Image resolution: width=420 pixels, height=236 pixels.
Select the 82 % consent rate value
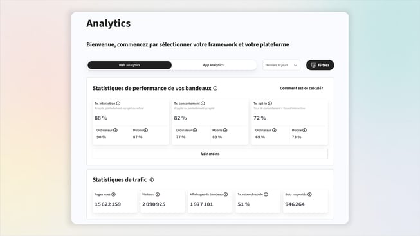(x=180, y=118)
